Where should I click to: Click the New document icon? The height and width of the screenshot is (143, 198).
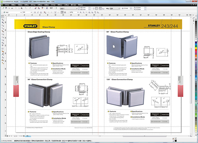(x=3, y=8)
